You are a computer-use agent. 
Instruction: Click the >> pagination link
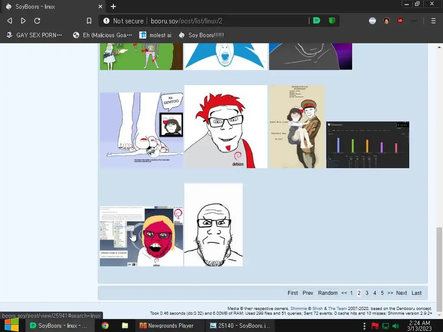[x=390, y=293]
